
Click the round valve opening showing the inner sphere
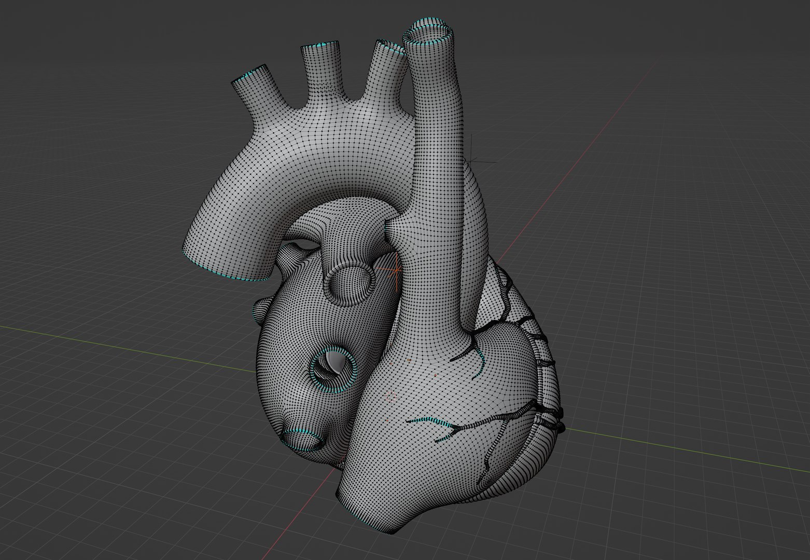(333, 369)
